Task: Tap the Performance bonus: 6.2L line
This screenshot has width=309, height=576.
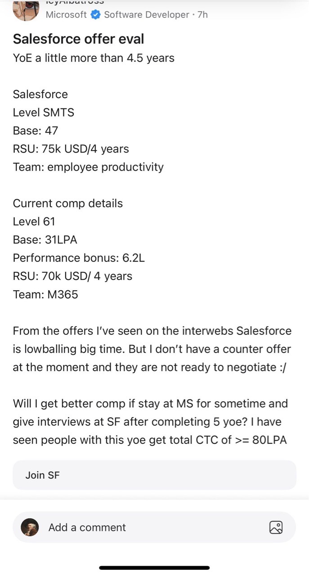Action: pyautogui.click(x=79, y=258)
